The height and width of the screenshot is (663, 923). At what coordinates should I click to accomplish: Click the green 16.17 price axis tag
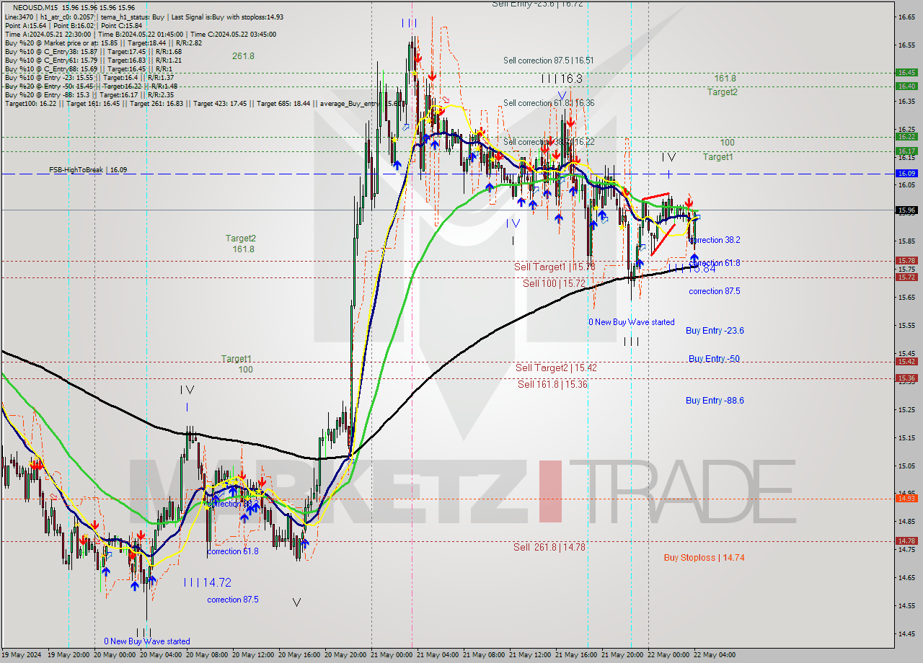906,151
